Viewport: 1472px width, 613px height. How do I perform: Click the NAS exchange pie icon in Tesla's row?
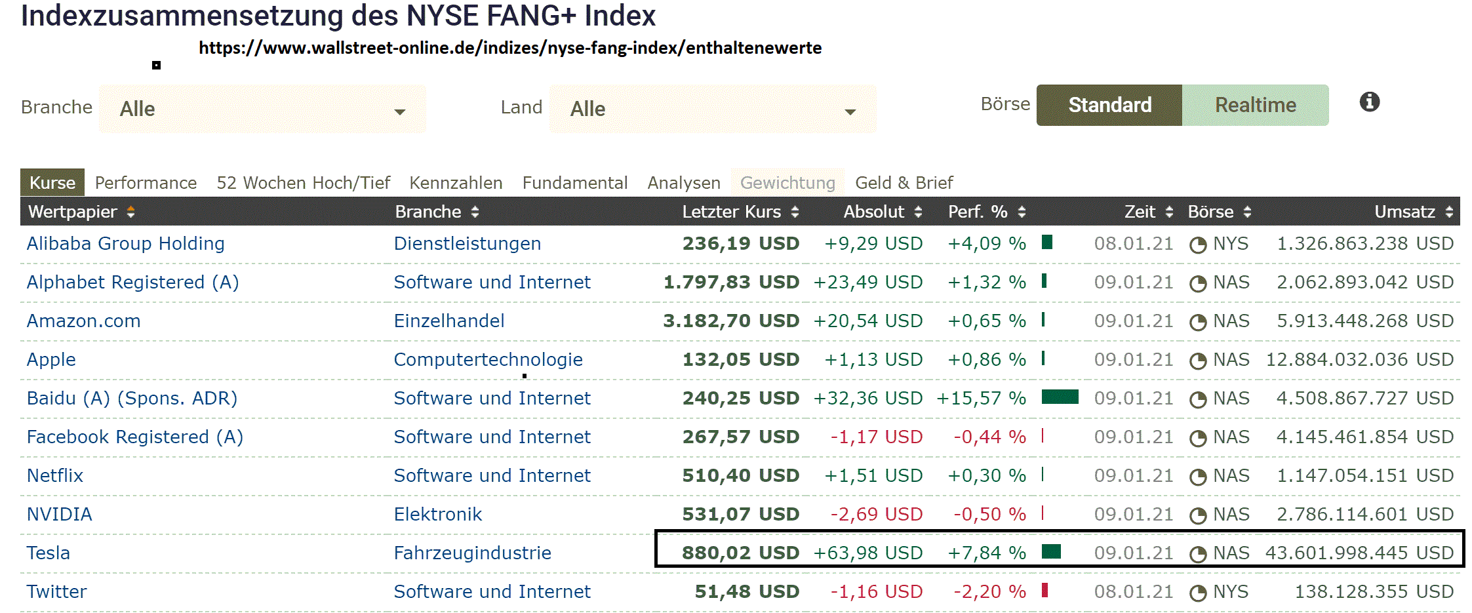(x=1199, y=553)
